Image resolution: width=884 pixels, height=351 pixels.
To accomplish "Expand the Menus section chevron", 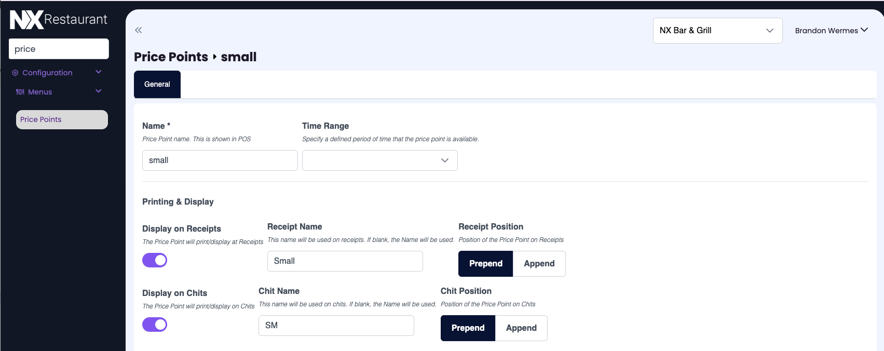I will coord(99,91).
